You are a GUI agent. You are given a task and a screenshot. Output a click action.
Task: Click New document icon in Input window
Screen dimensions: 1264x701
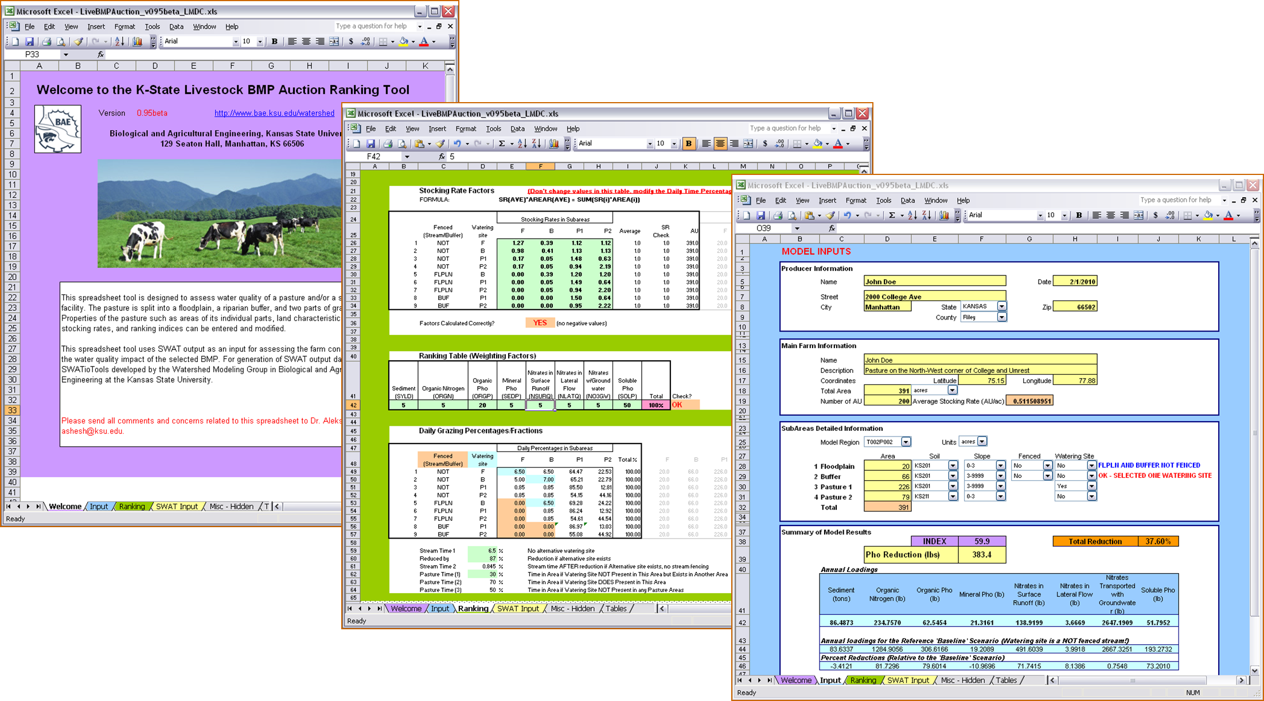pos(746,216)
